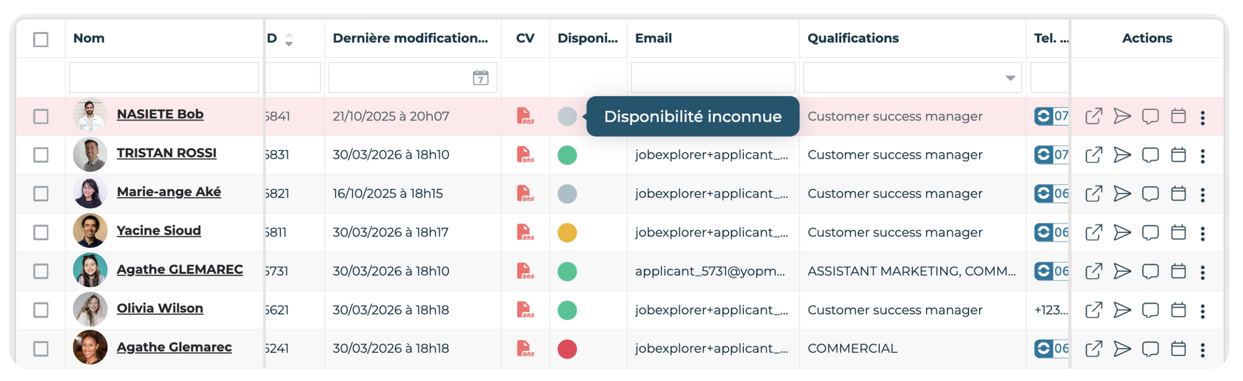This screenshot has height=381, width=1243.
Task: Expand the Qualifications filter dropdown
Action: tap(1010, 78)
